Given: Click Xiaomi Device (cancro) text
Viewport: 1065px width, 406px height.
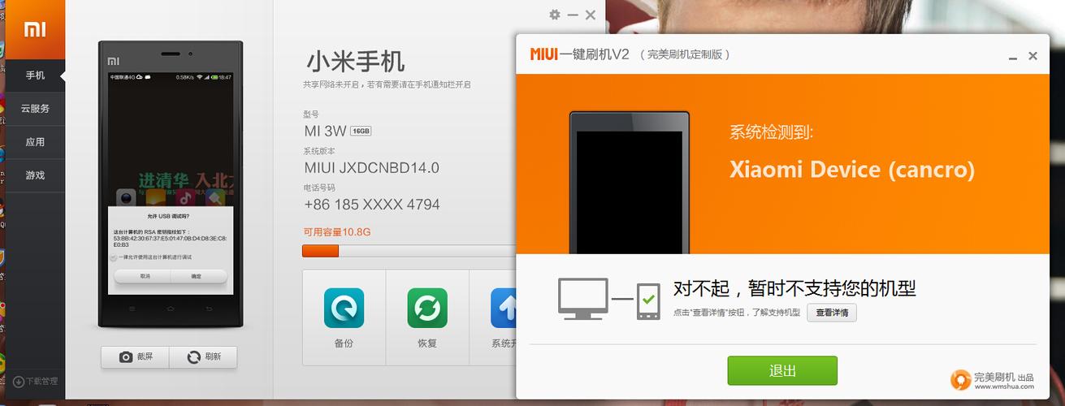Looking at the screenshot, I should [851, 170].
